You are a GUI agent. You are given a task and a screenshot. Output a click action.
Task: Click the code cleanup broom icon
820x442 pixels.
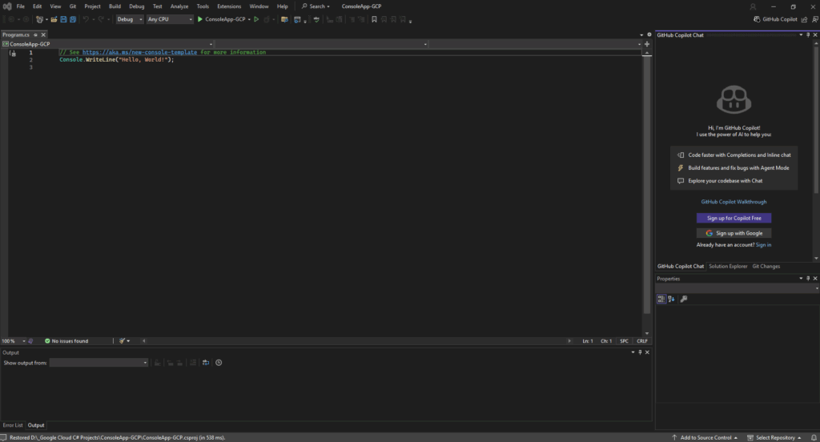pyautogui.click(x=123, y=341)
